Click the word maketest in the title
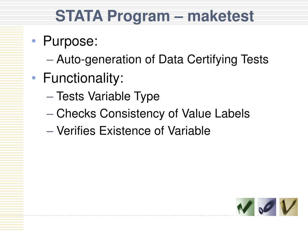This screenshot has height=231, width=308. [x=221, y=16]
